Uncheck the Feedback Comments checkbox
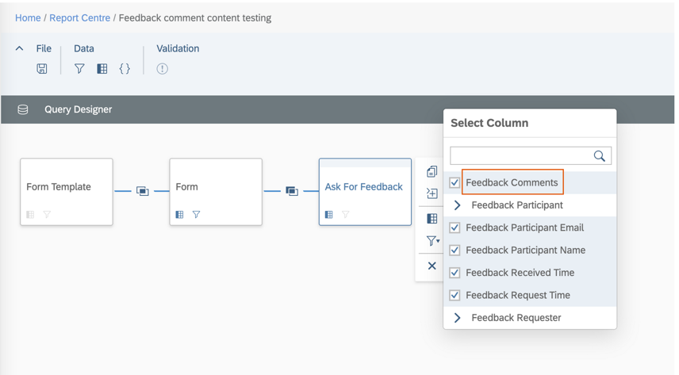Image resolution: width=679 pixels, height=375 pixels. coord(455,182)
